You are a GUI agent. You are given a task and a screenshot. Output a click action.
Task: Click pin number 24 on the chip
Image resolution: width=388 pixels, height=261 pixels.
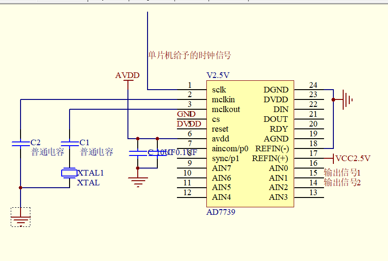pos(313,85)
